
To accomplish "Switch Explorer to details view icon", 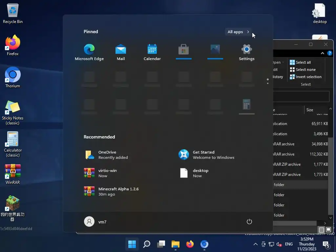I will coord(321,230).
